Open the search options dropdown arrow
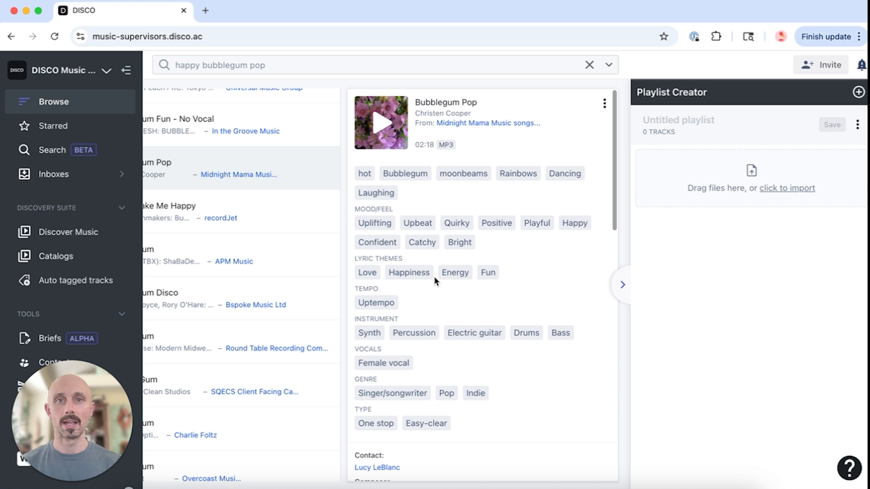870x489 pixels. pos(609,65)
